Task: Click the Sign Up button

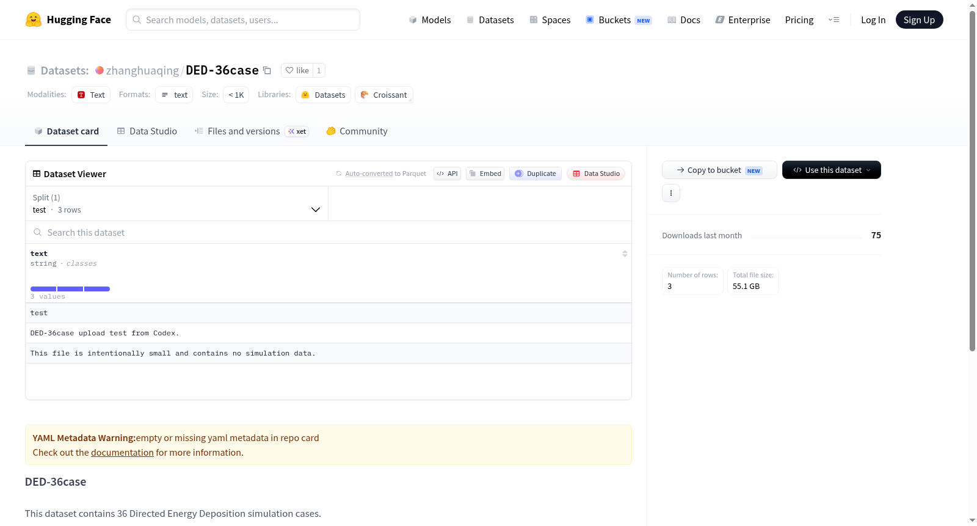Action: point(919,20)
